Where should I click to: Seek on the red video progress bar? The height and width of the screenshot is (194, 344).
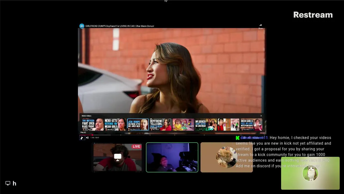point(172,135)
